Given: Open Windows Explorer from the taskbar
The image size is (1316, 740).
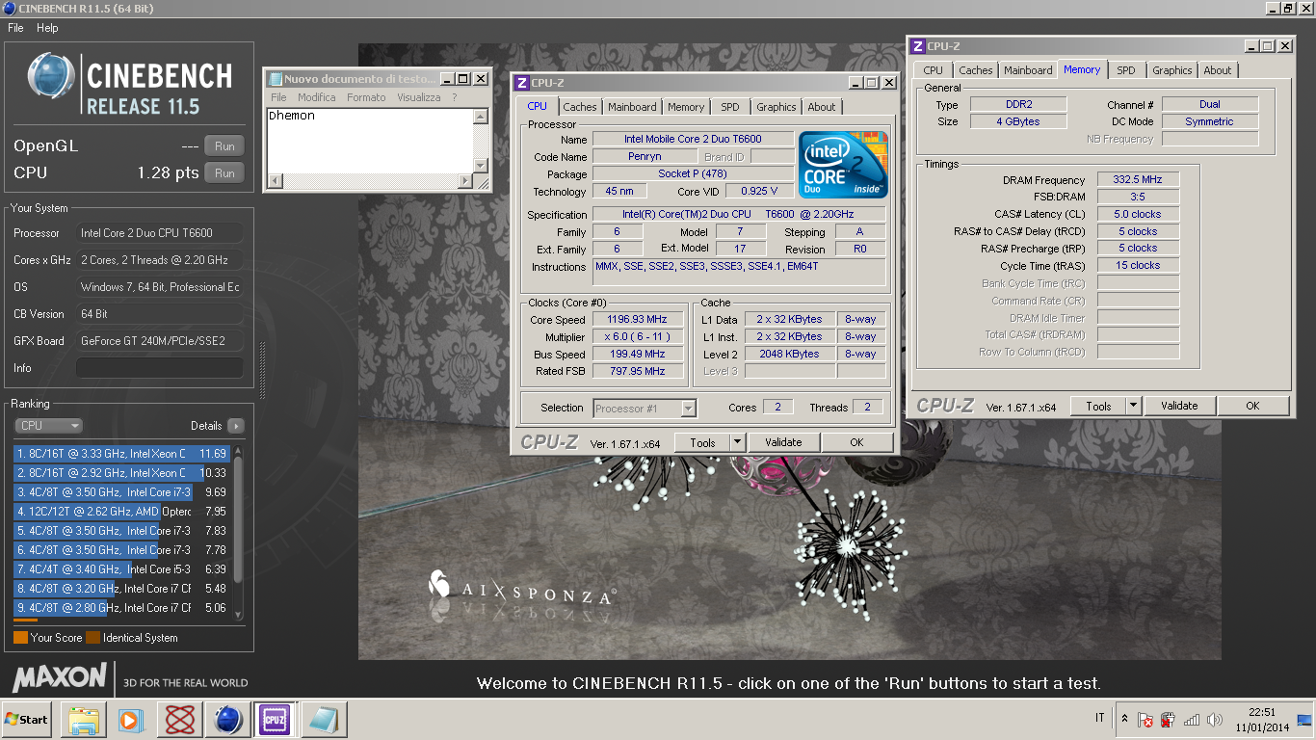Looking at the screenshot, I should [x=84, y=720].
